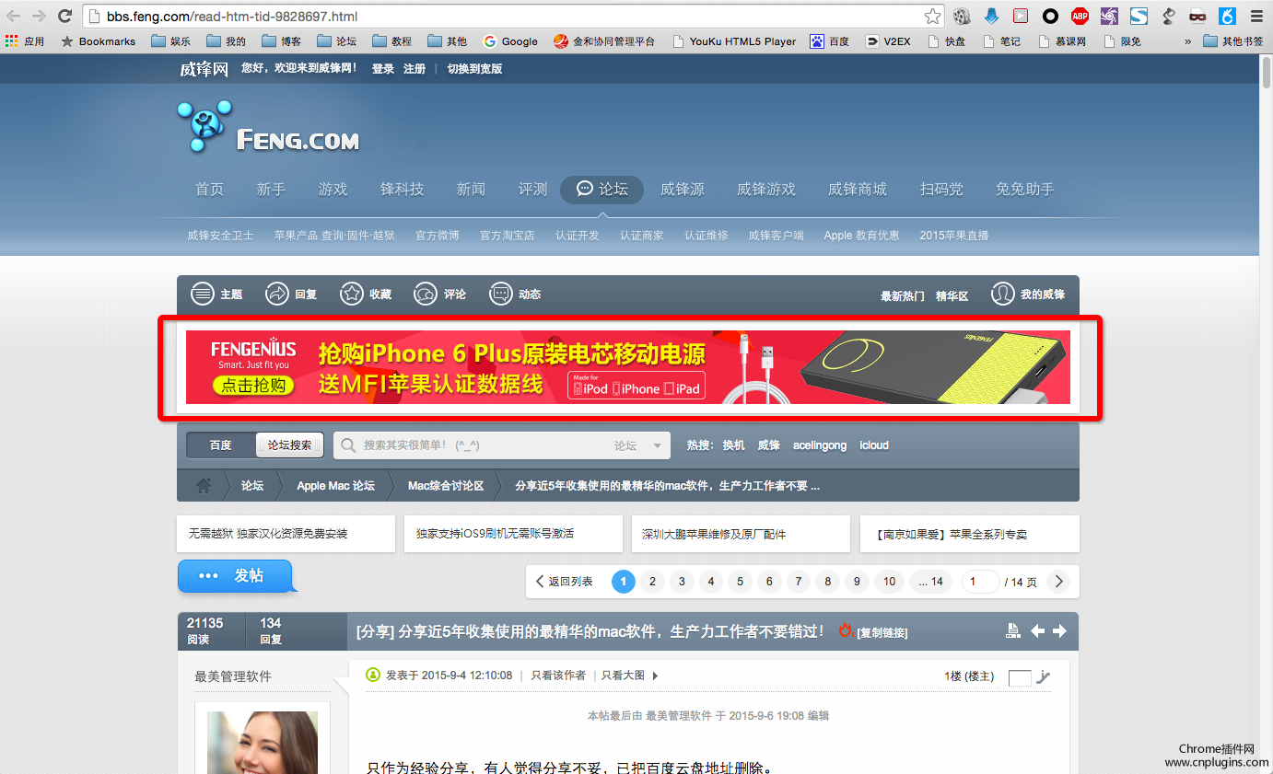The width and height of the screenshot is (1273, 774).
Task: Open the desk lamp extension icon
Action: point(1168,16)
